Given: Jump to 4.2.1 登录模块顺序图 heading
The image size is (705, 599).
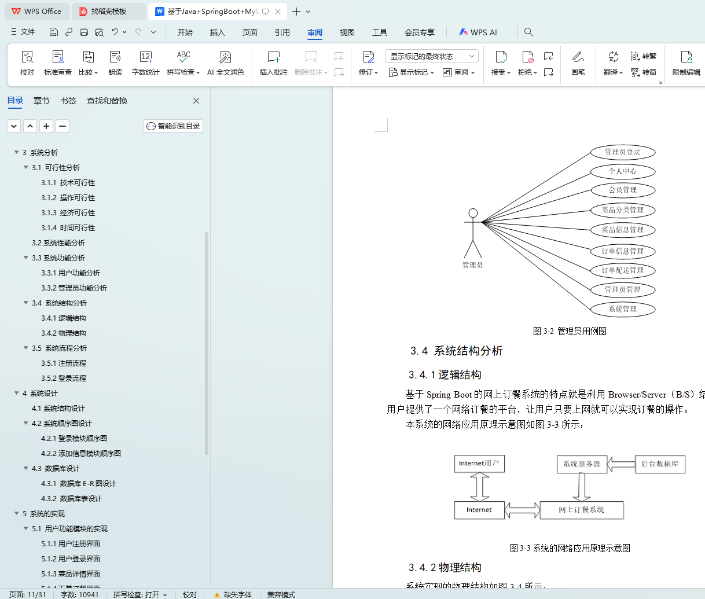Looking at the screenshot, I should click(x=74, y=438).
